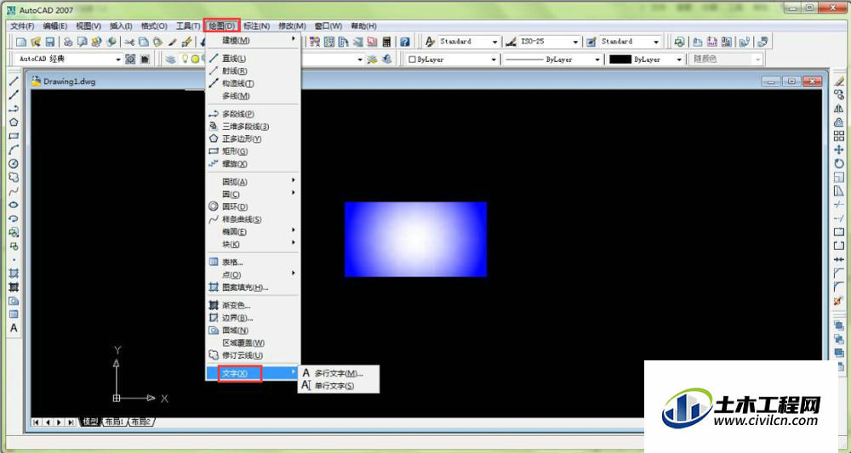Choose 表格... in the Draw menu
This screenshot has width=851, height=453.
253,263
